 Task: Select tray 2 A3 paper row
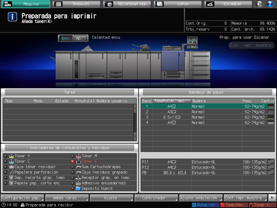tap(208, 112)
